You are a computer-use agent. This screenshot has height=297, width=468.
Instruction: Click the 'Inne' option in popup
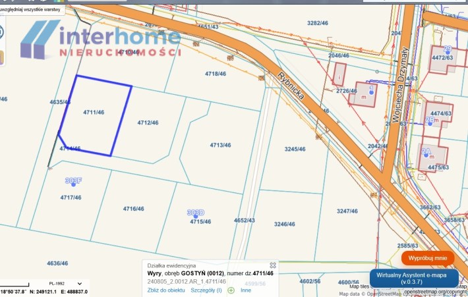pyautogui.click(x=246, y=290)
